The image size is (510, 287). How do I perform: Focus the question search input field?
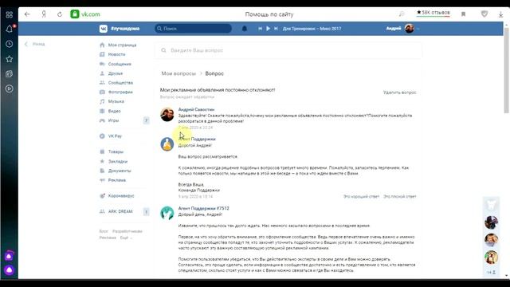[288, 50]
